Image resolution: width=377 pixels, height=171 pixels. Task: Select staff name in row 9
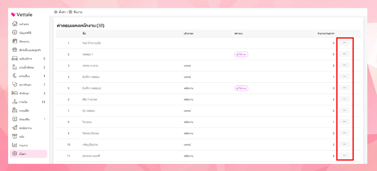click(91, 133)
